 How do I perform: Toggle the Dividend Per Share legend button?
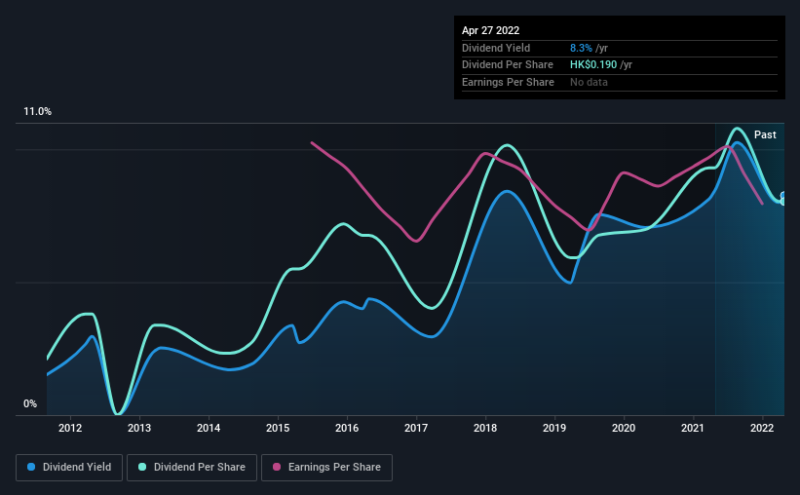tap(192, 468)
